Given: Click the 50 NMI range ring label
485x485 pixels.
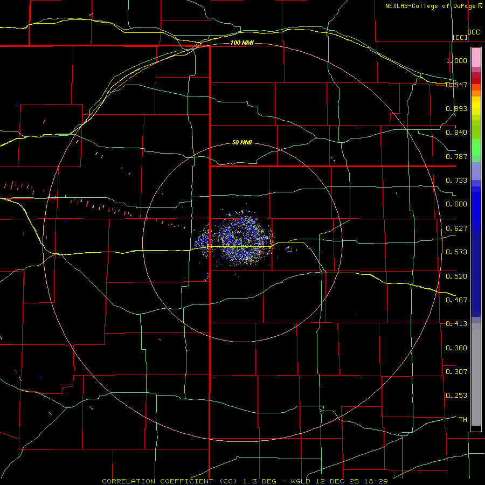Looking at the screenshot, I should click(242, 143).
